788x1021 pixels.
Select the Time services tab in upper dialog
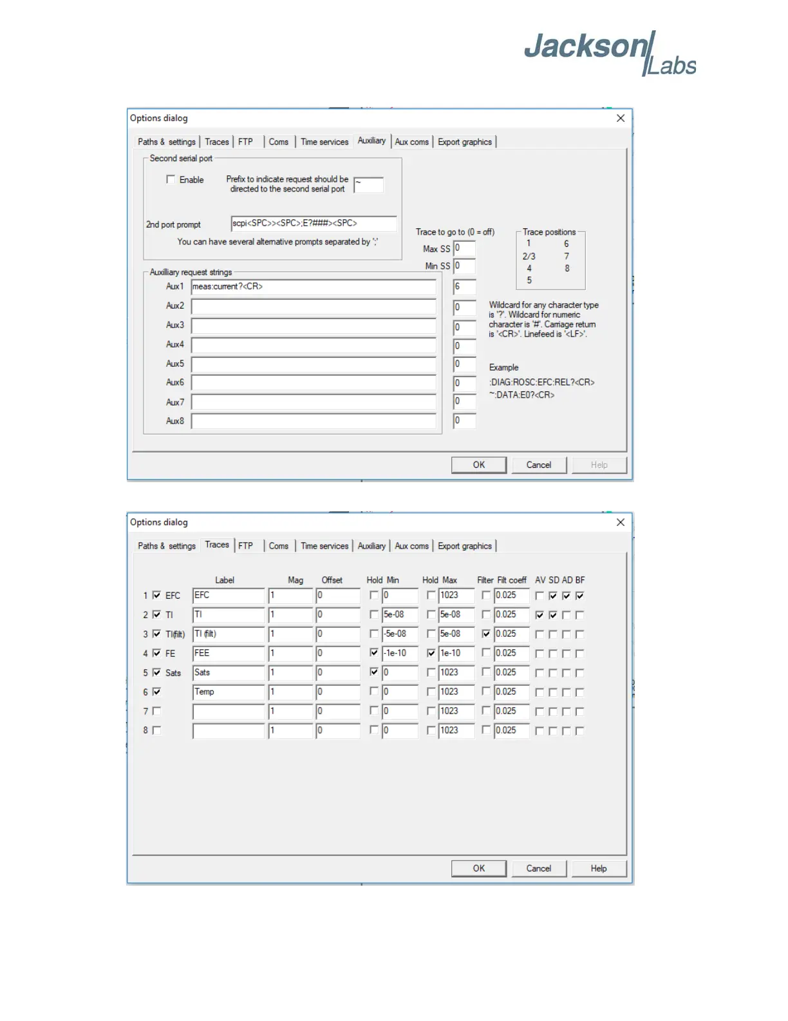point(324,142)
